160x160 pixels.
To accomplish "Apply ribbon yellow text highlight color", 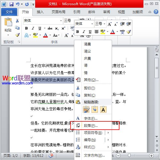I will [x=35, y=35].
